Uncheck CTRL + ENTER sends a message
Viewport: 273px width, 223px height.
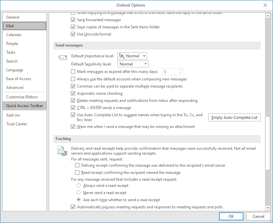point(73,107)
